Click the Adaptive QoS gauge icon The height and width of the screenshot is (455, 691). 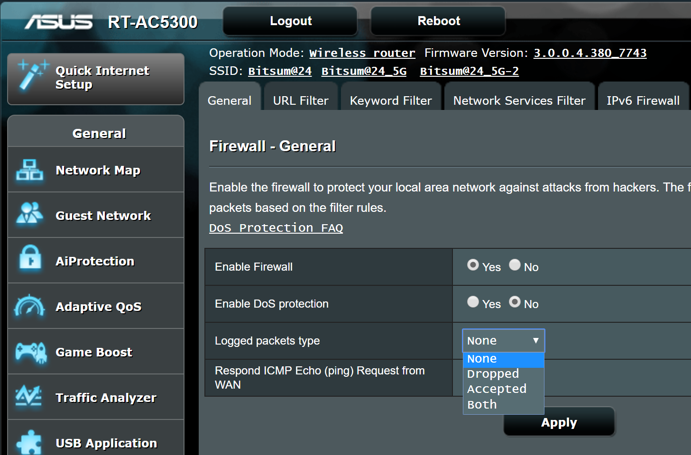pyautogui.click(x=29, y=306)
